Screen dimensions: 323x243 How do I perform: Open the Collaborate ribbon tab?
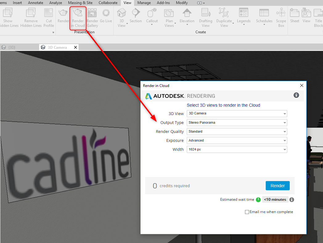pos(108,3)
